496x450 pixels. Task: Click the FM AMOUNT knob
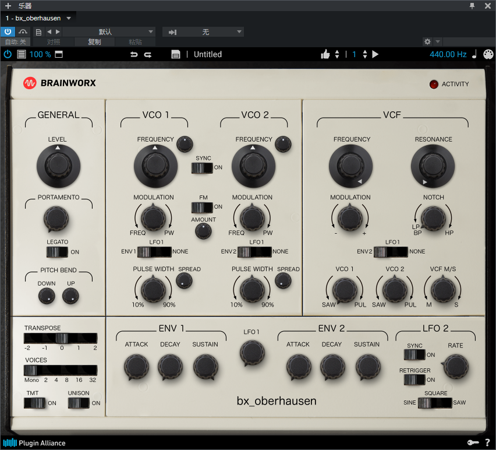(x=203, y=231)
